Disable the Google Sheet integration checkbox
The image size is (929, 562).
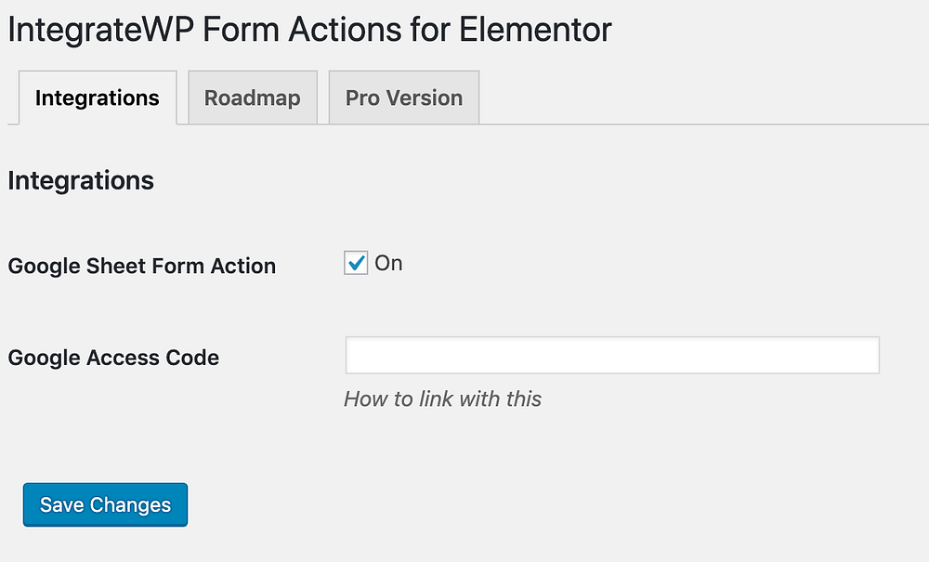(x=356, y=264)
